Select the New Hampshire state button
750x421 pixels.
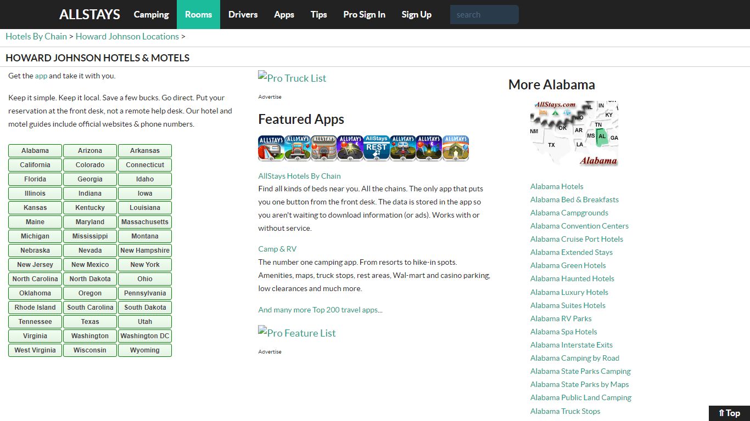pos(145,251)
